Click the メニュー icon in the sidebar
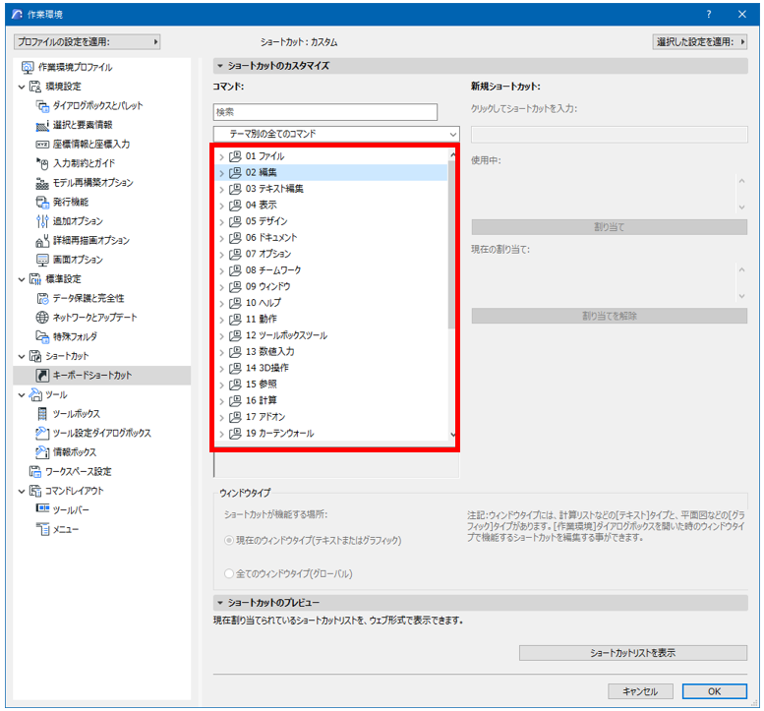This screenshot has height=711, width=764. [x=43, y=529]
